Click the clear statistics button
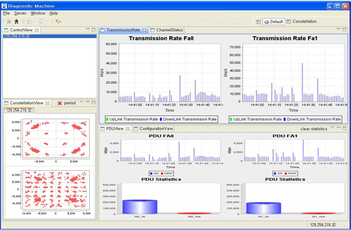 point(313,129)
